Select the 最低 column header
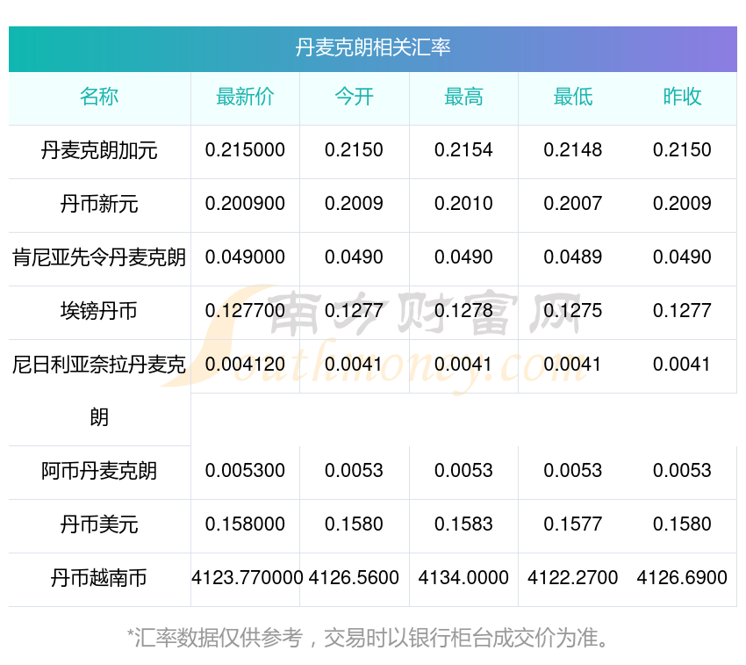The image size is (746, 665). pos(573,97)
